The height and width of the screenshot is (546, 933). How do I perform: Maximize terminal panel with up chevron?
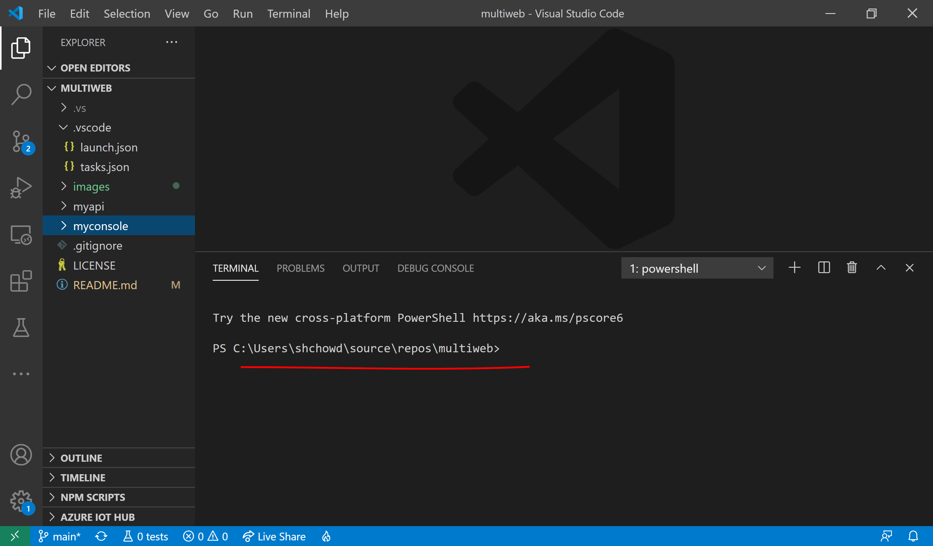(881, 268)
